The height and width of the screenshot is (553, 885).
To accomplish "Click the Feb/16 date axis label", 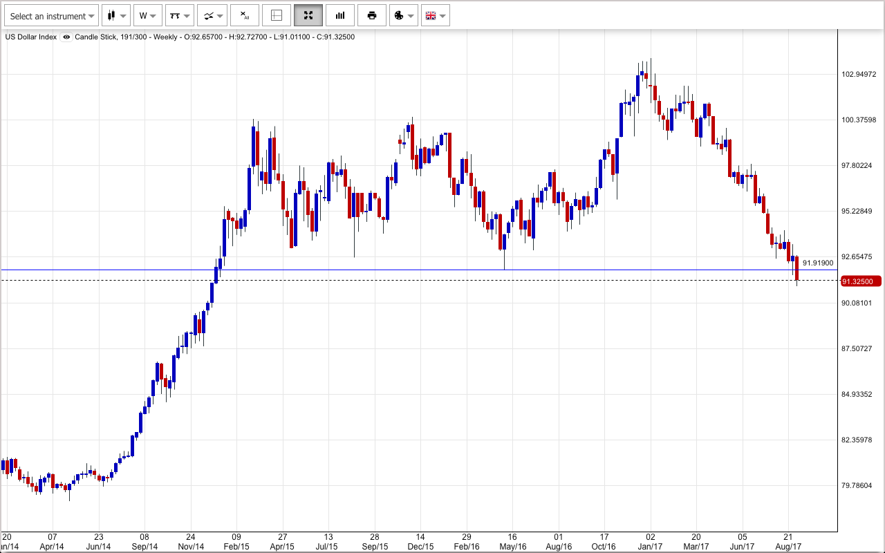I will pos(467,547).
